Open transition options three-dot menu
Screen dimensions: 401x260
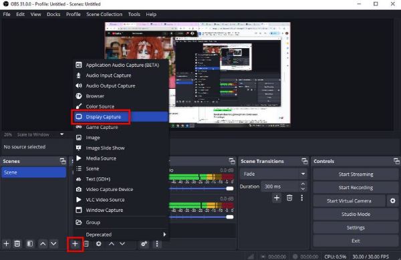pos(302,198)
